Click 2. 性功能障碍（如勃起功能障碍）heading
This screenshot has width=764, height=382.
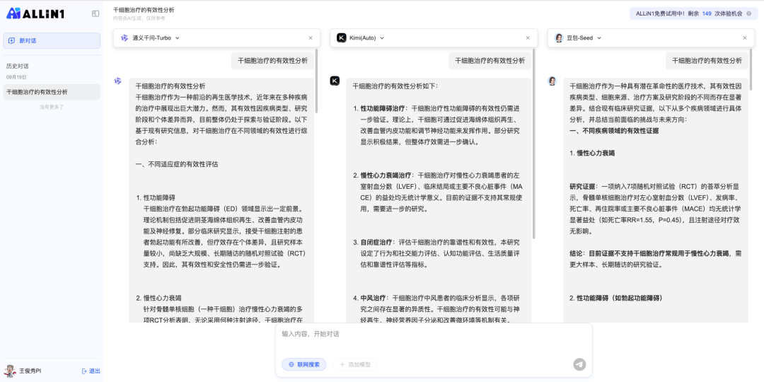pyautogui.click(x=616, y=298)
